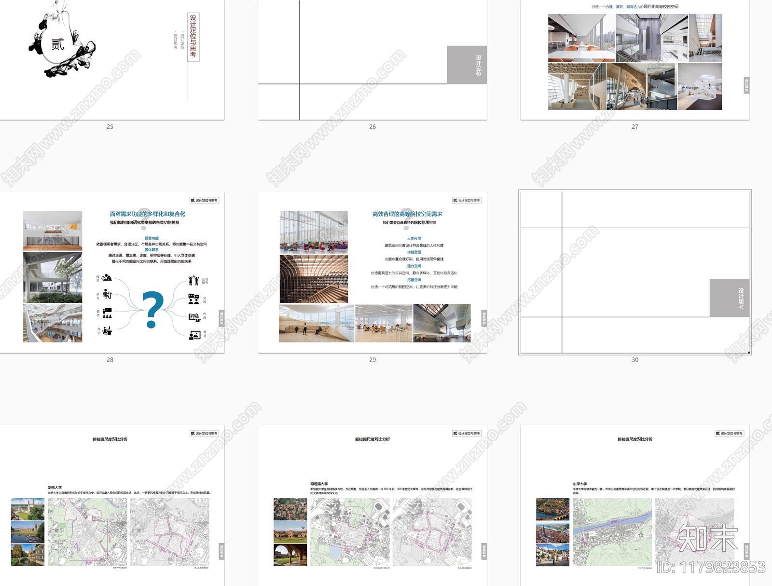The image size is (772, 586).
Task: Click the 设计定位与思考 tag on page 28
Action: tap(204, 200)
